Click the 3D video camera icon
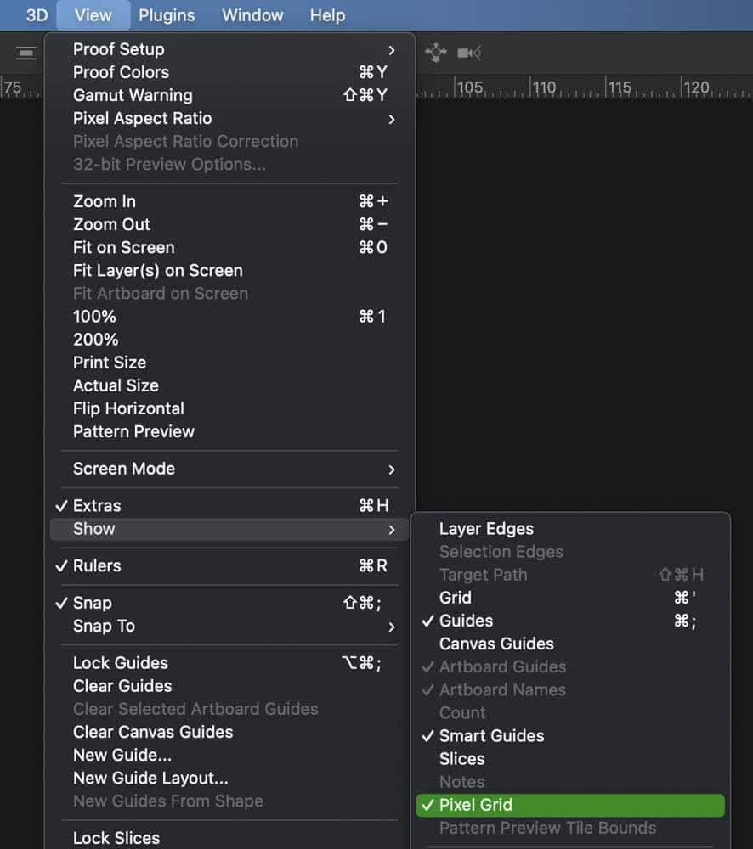753x849 pixels. coord(469,53)
